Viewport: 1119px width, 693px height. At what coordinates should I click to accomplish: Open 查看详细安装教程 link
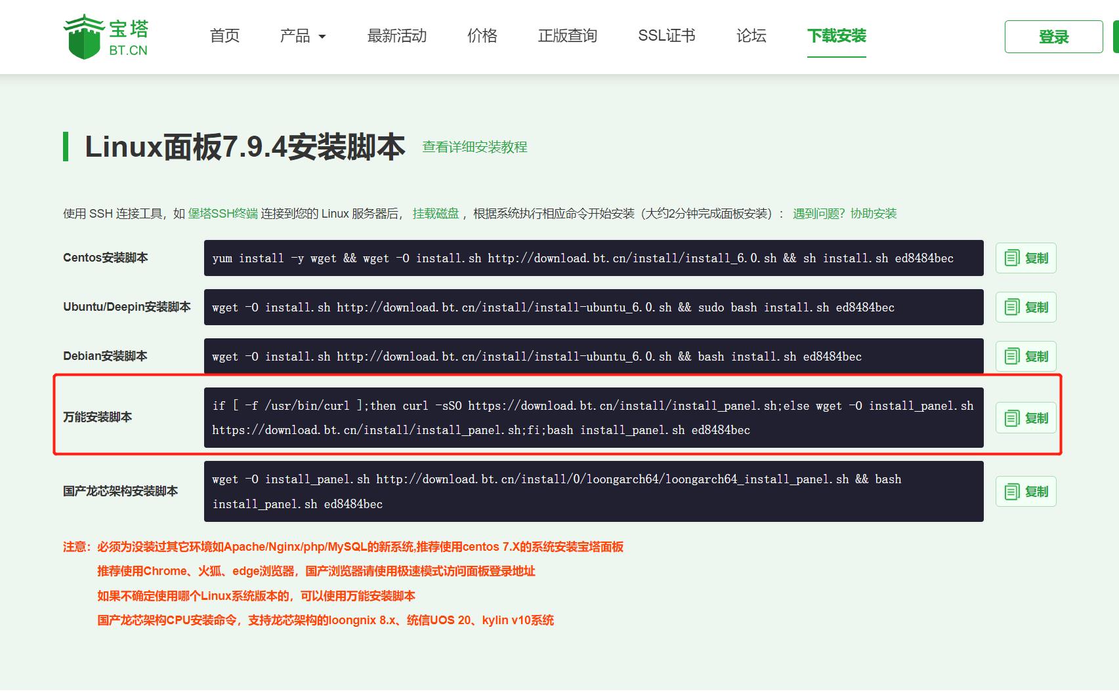pyautogui.click(x=475, y=147)
